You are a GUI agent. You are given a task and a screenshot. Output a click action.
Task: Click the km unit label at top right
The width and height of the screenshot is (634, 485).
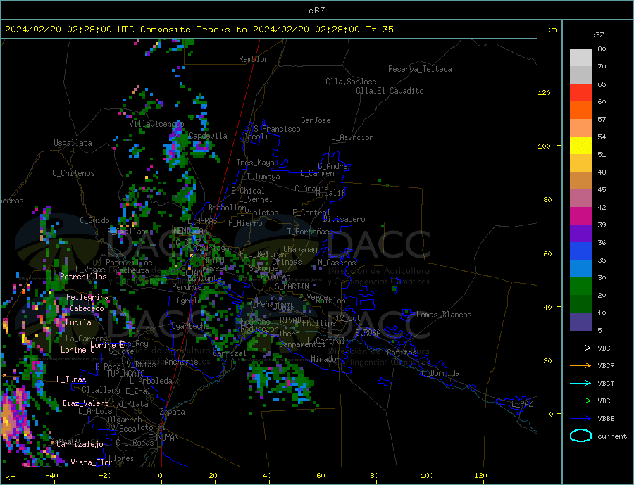[551, 30]
